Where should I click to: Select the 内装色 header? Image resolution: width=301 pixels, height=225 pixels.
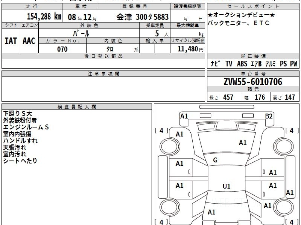[x=113, y=41]
